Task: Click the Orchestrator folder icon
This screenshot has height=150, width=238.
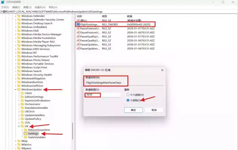Action: click(x=22, y=105)
